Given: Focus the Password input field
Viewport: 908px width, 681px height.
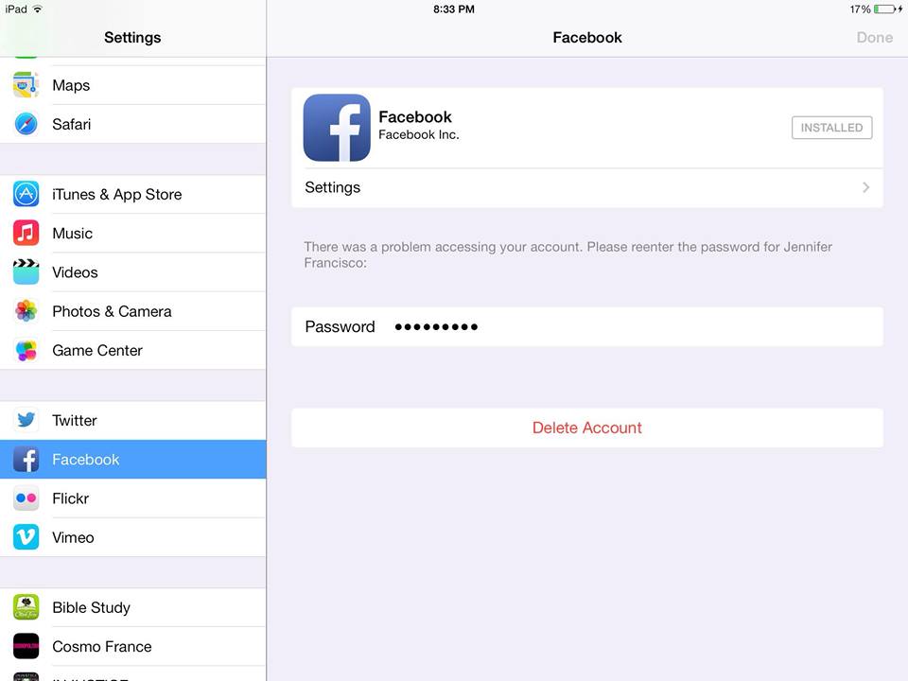Looking at the screenshot, I should pyautogui.click(x=587, y=326).
